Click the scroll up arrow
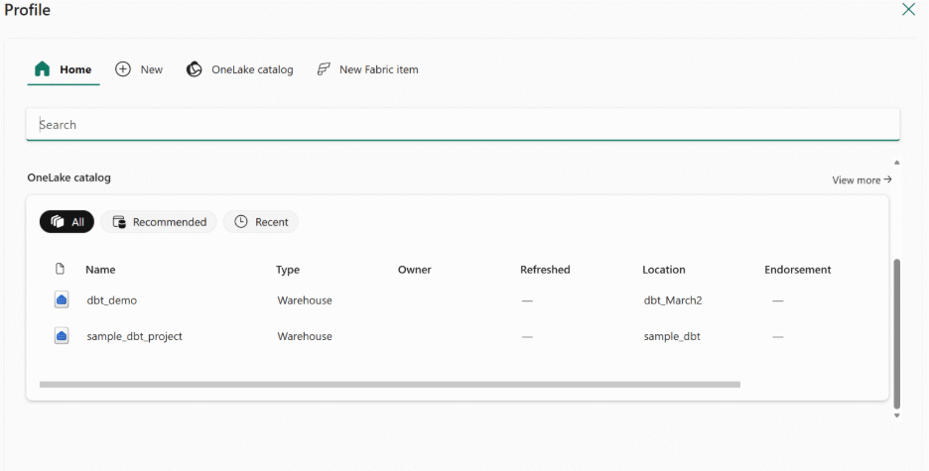The width and height of the screenshot is (929, 471). [897, 163]
